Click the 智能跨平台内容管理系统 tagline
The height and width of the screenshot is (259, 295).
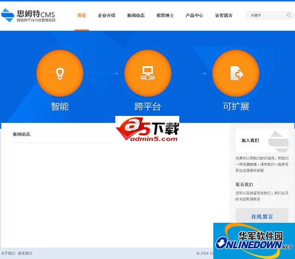[x=36, y=20]
